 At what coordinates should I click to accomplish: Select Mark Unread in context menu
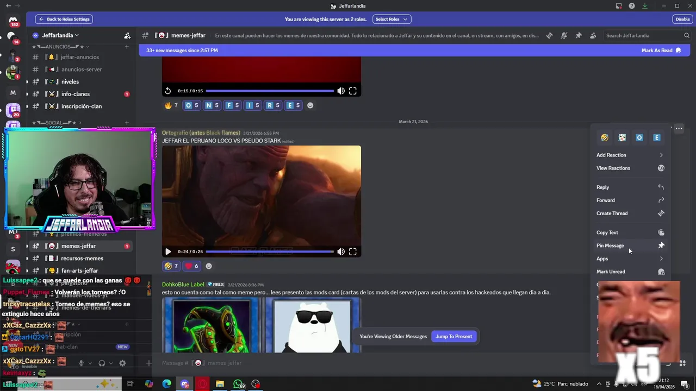coord(630,272)
